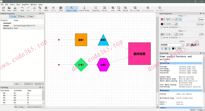Toggle Italic label formatting

point(162,48)
